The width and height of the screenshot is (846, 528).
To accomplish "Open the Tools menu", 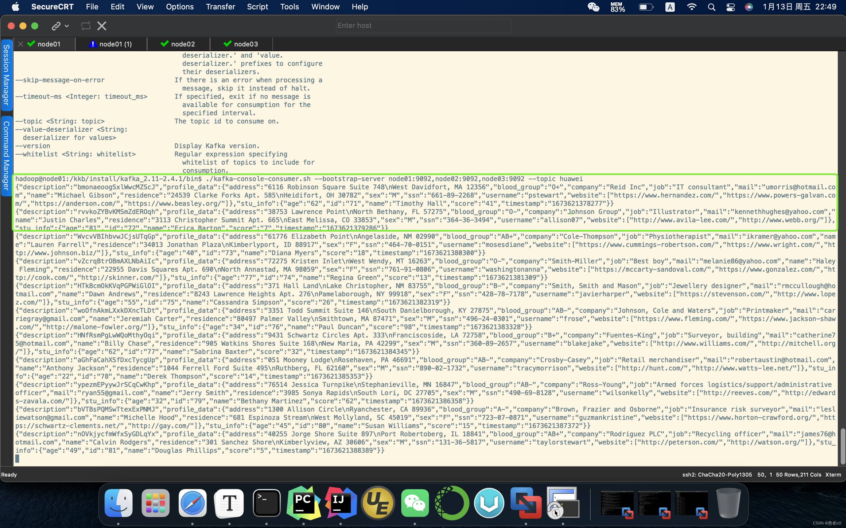I will tap(289, 7).
